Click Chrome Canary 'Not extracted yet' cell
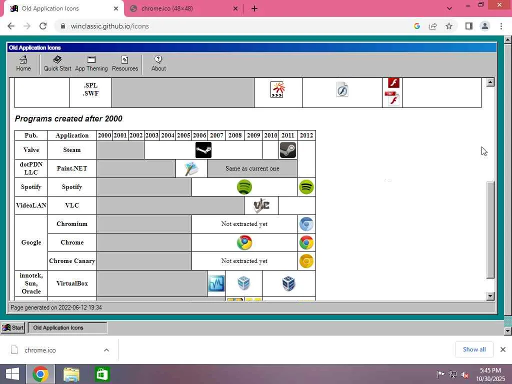 [244, 261]
